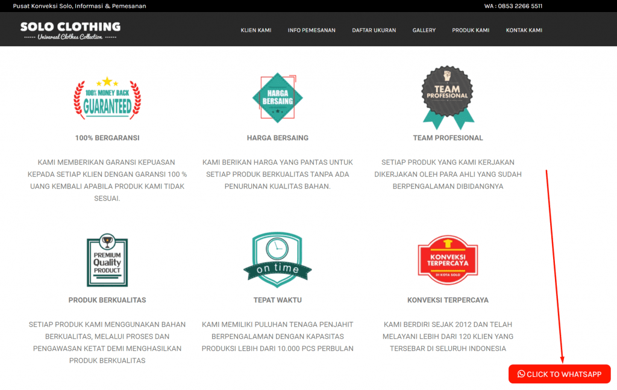Open the Info Pemesanan menu item
This screenshot has height=390, width=617.
click(312, 30)
